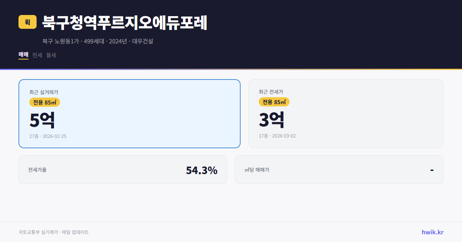Click the 54.3% jeonse ratio value

pyautogui.click(x=202, y=169)
